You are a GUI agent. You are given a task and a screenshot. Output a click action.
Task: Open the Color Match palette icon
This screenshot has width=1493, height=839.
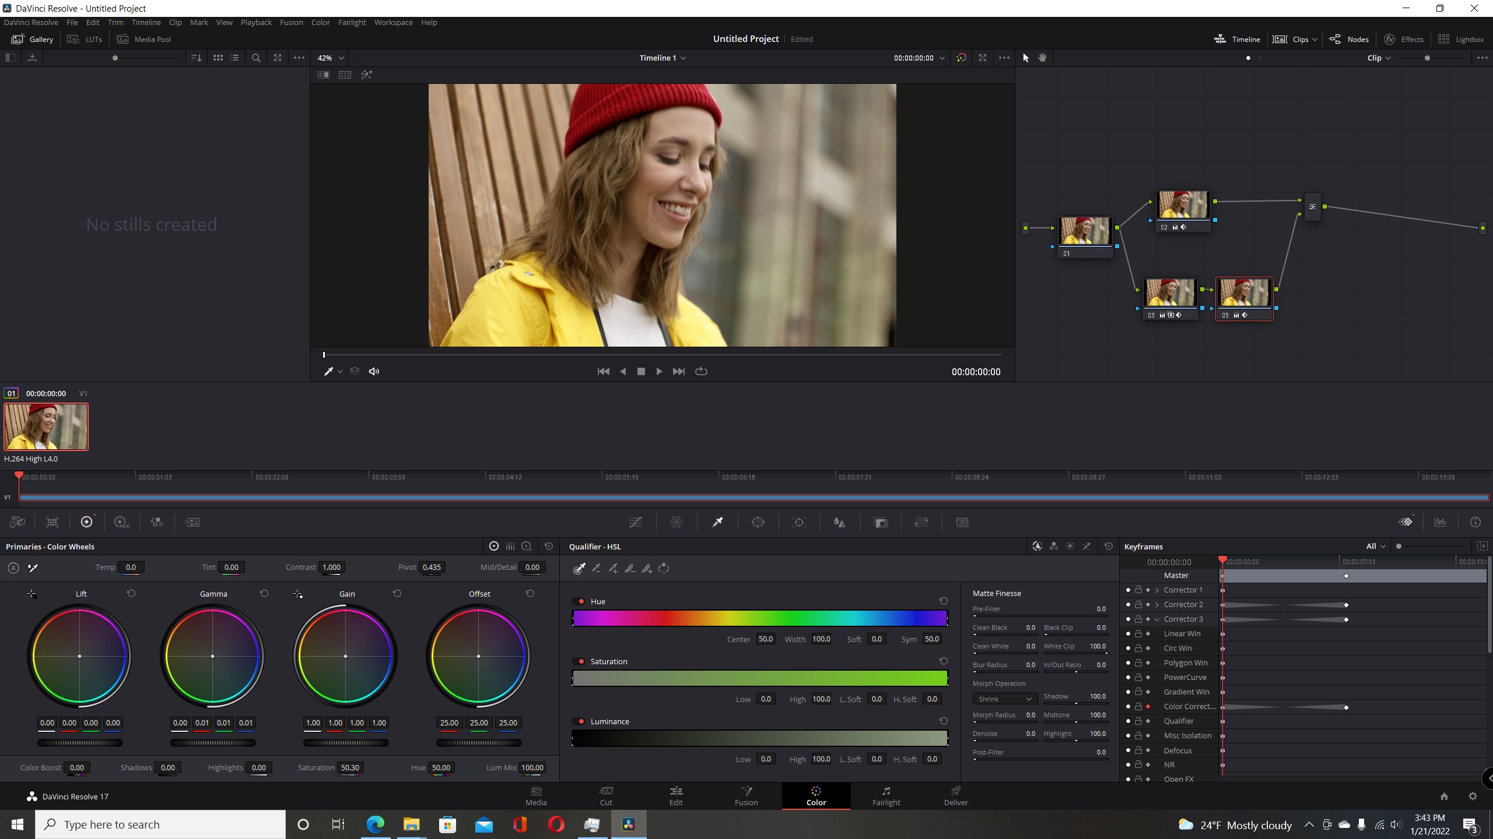[x=52, y=523]
